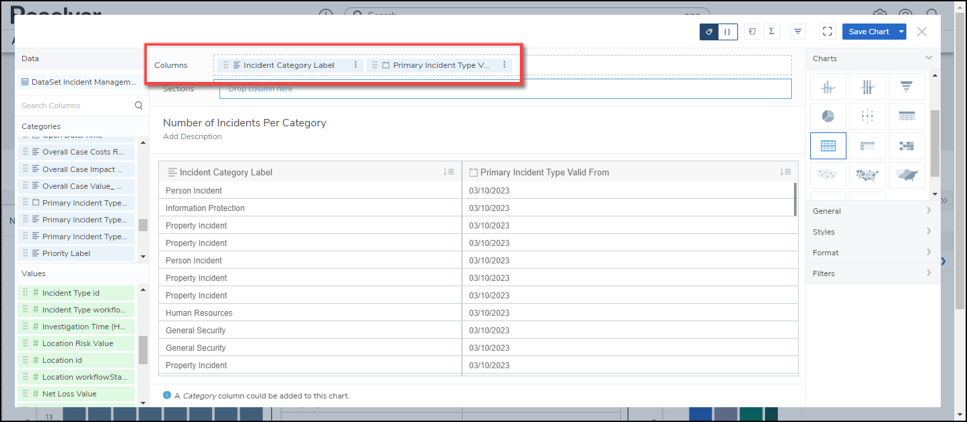The width and height of the screenshot is (967, 422).
Task: Select the Overall Case Impact category column
Action: point(77,169)
